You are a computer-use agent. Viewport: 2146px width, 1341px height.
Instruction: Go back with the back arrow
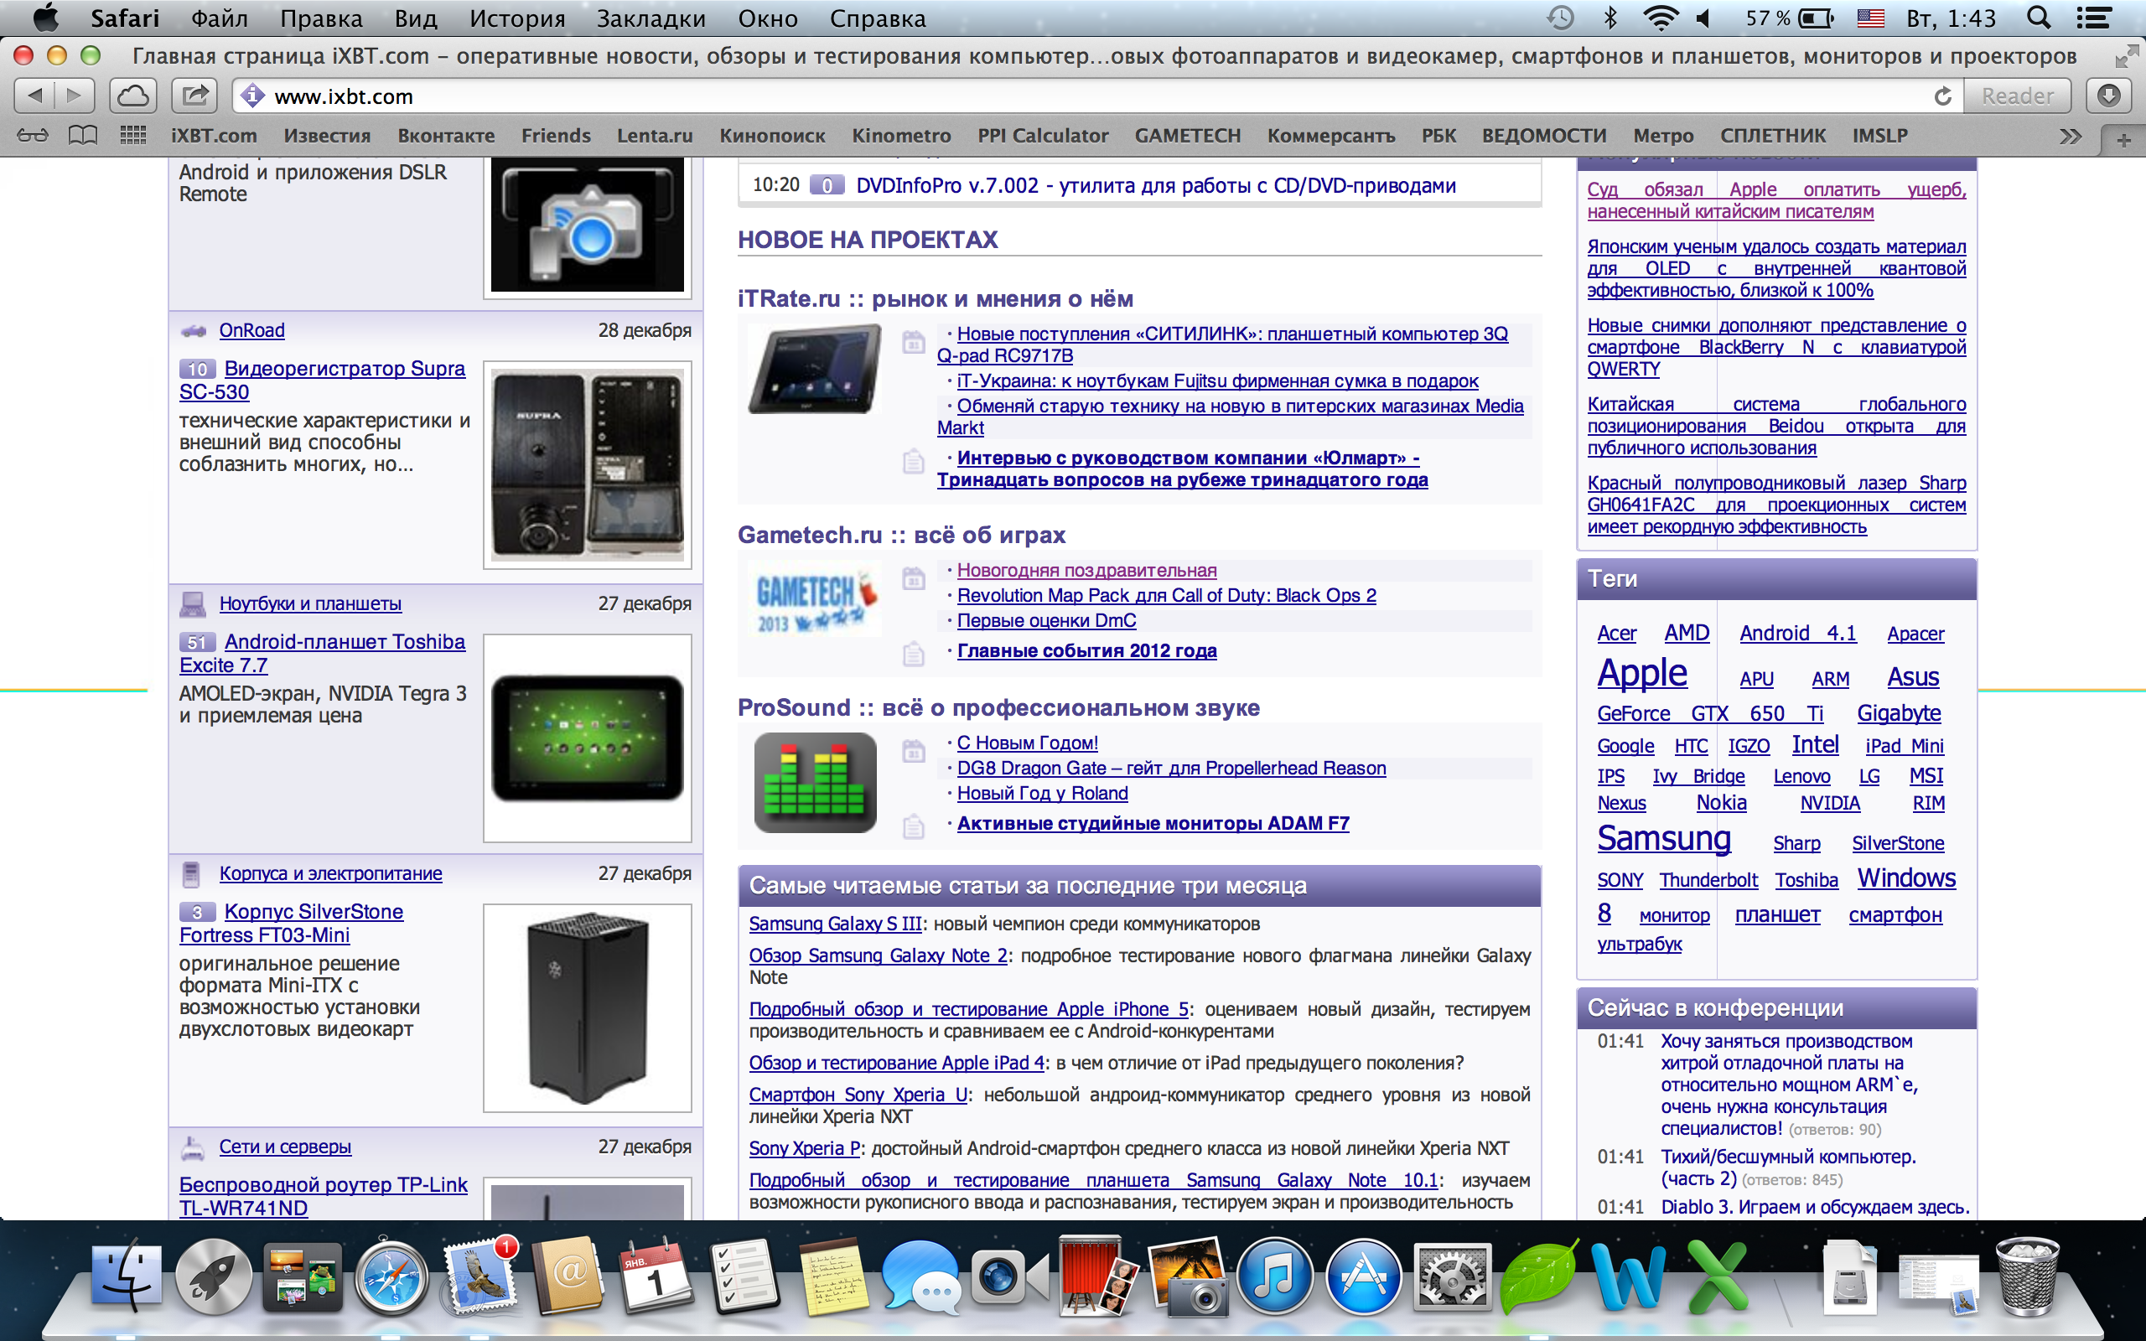[x=35, y=96]
